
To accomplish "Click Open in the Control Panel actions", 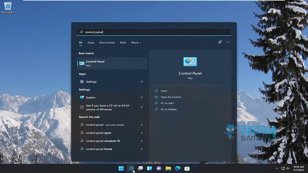I will (x=164, y=91).
